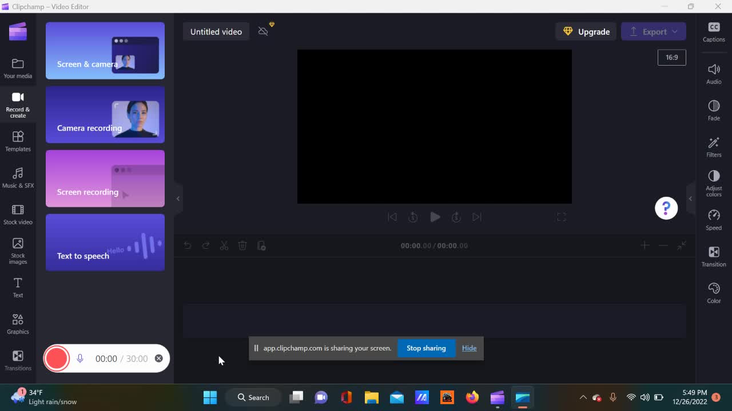Viewport: 732px width, 411px height.
Task: Open the Speed panel
Action: (714, 220)
